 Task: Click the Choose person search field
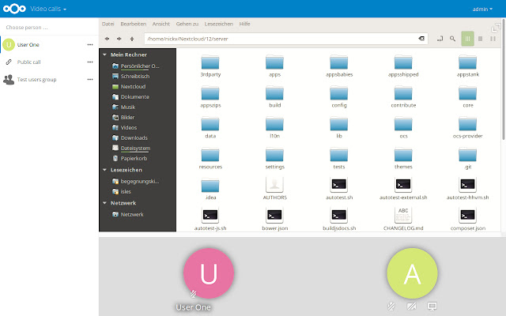point(47,27)
